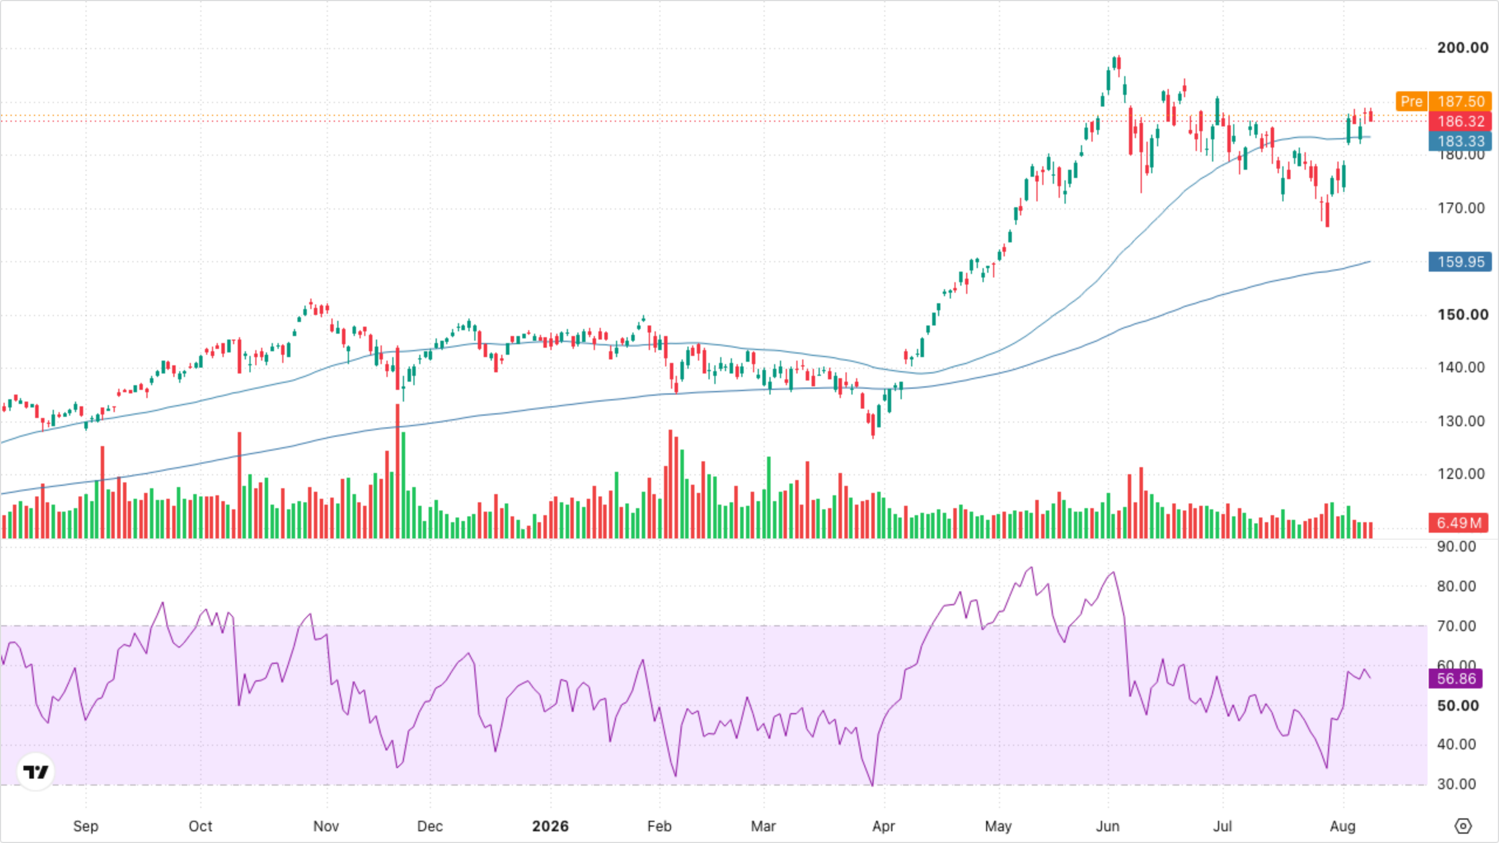Click the RSI 70.00 overbought scale label
Screen dimensions: 1499x843
pos(1456,626)
